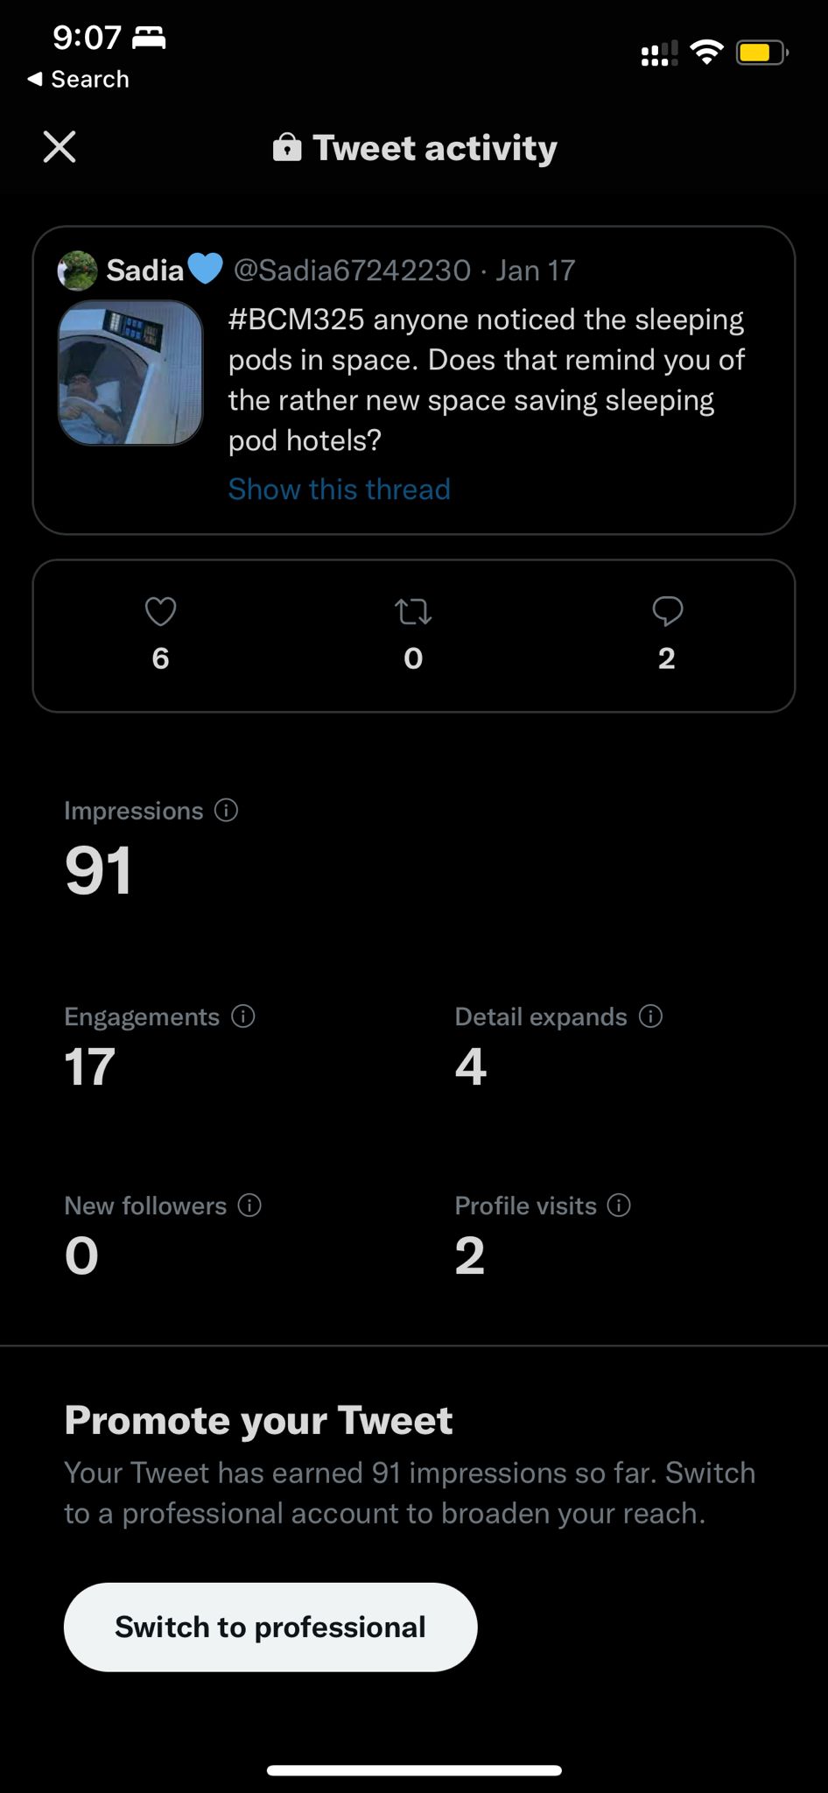Tap the Wi-Fi status icon
Screen dimensions: 828x1793
point(705,53)
